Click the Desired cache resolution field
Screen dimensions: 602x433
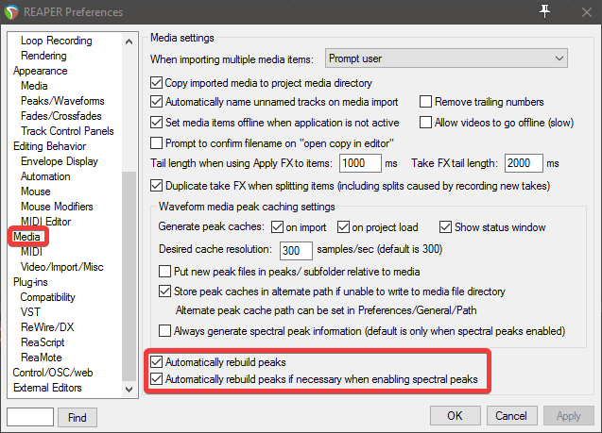296,251
